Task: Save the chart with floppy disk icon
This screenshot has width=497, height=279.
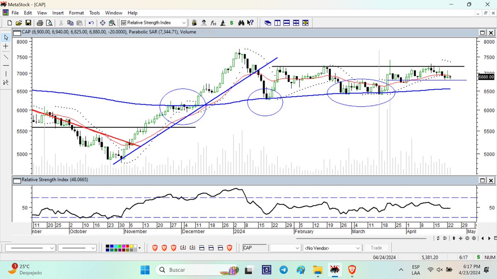Action: pyautogui.click(x=28, y=23)
